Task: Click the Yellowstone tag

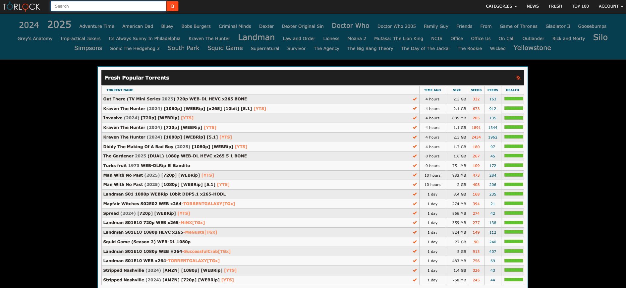Action: point(532,48)
